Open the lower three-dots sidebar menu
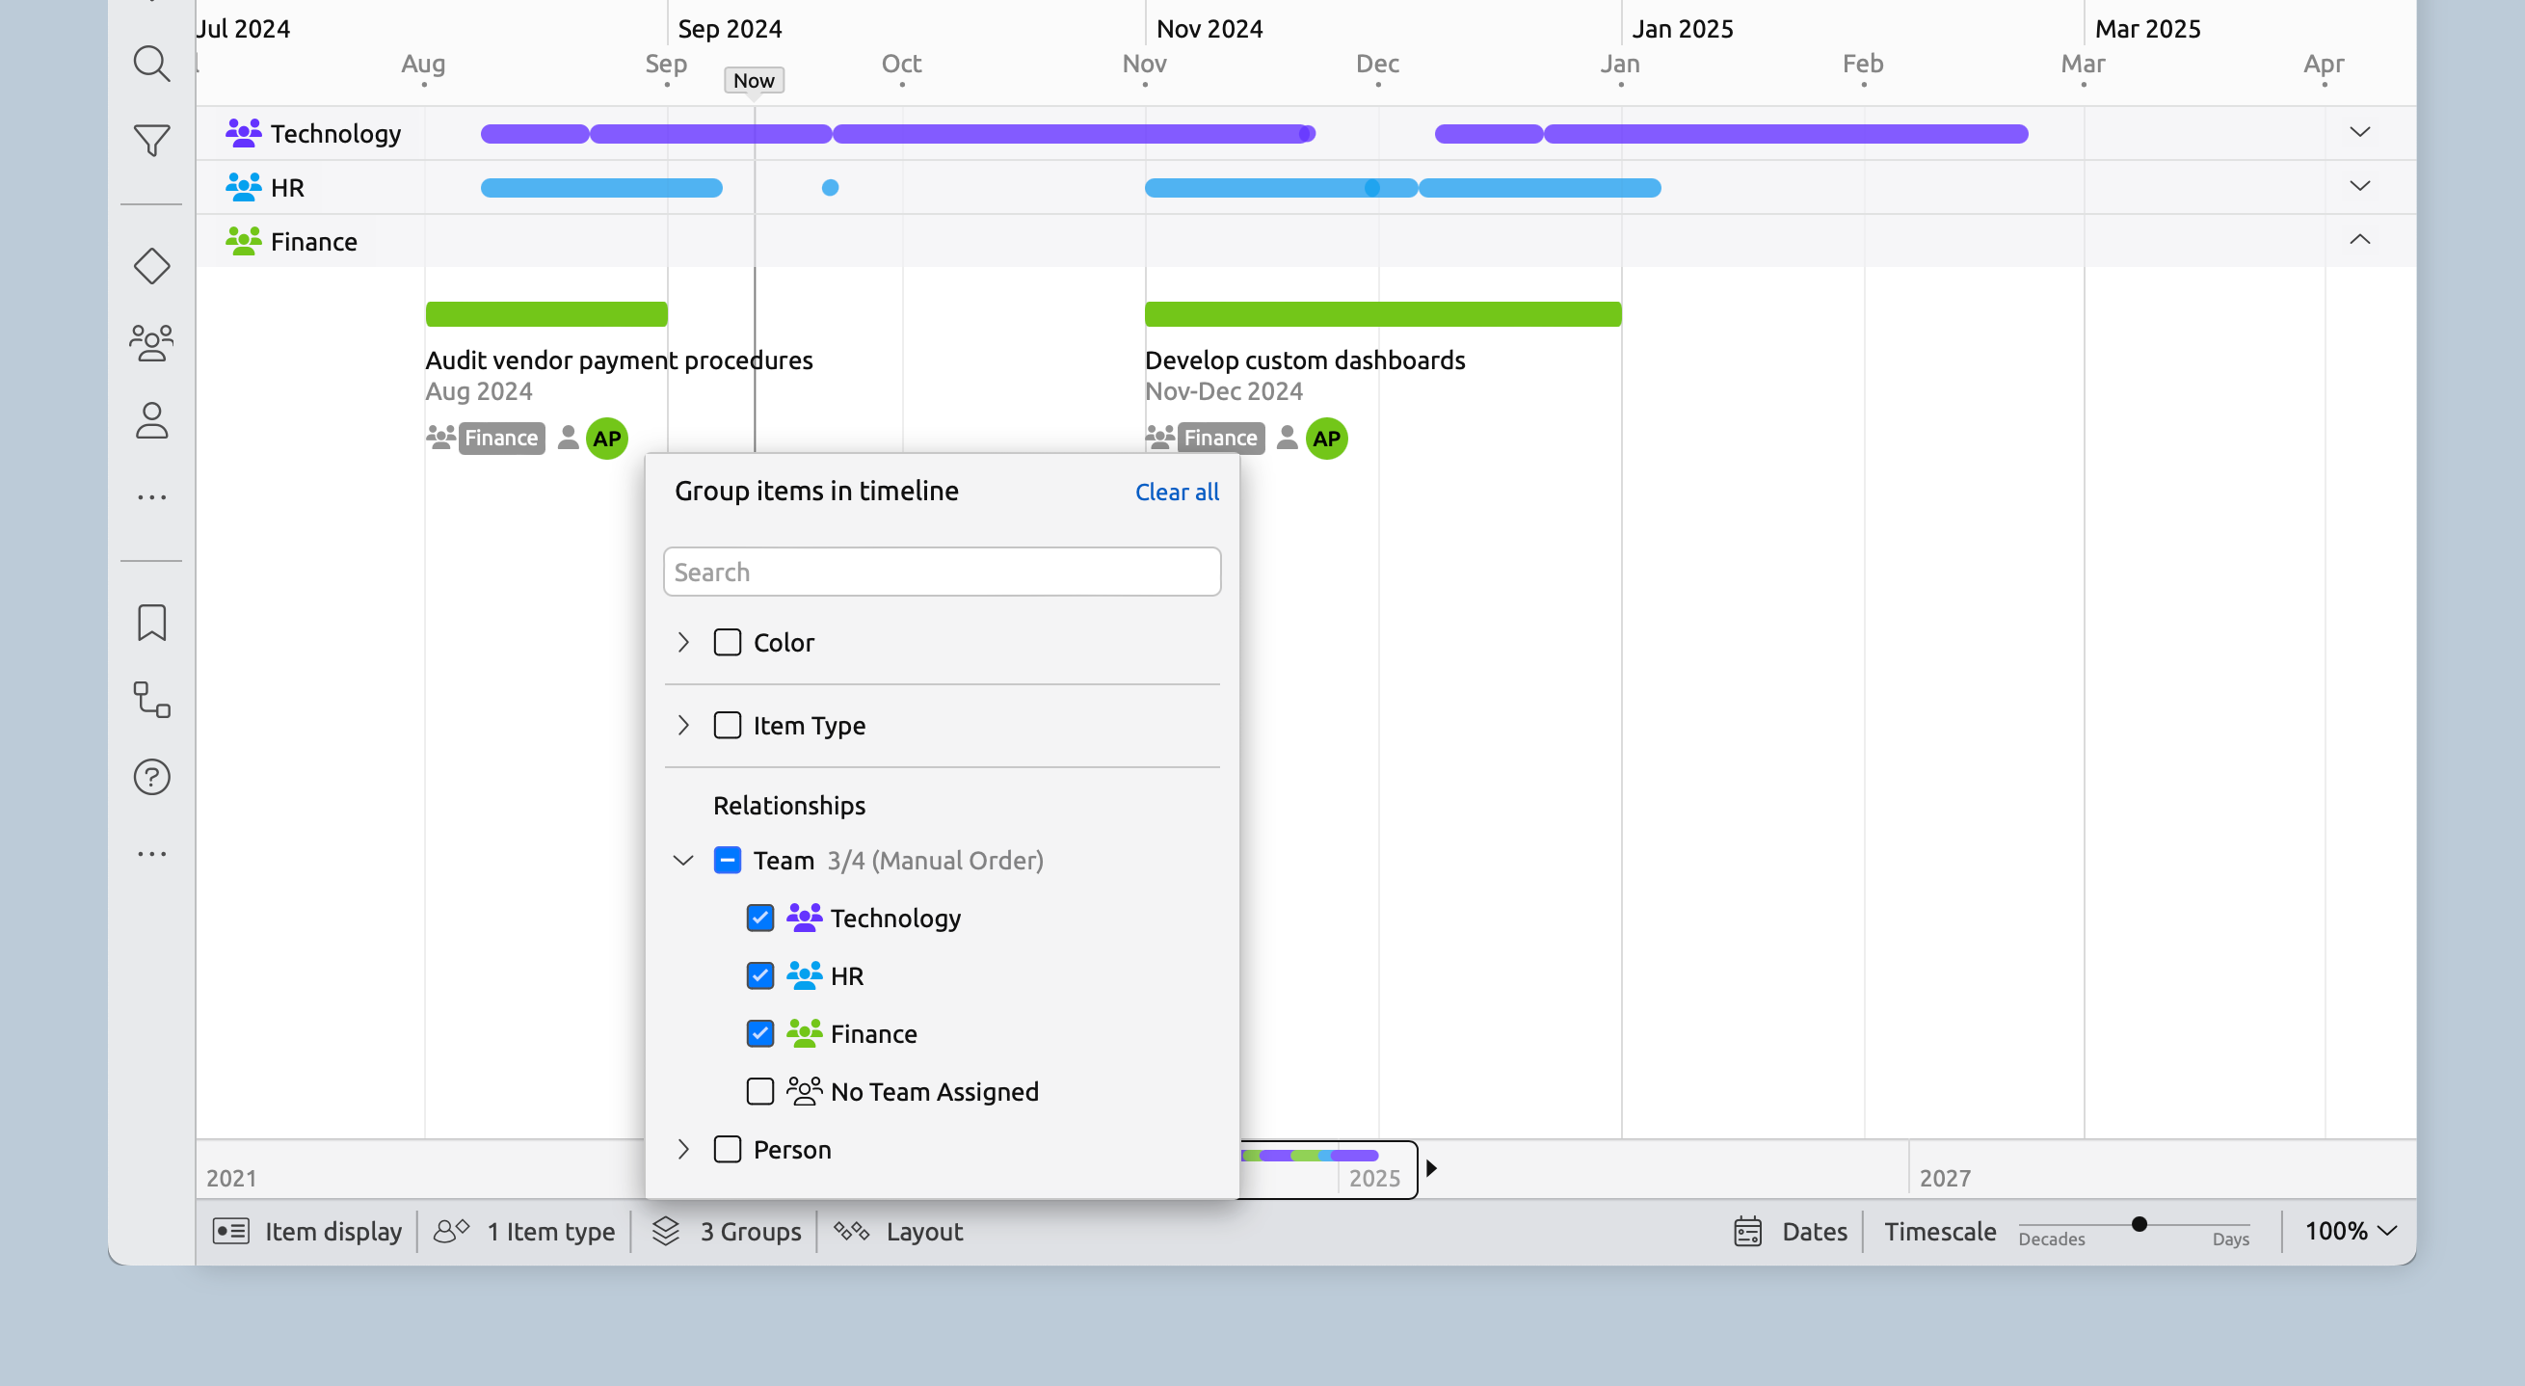 coord(152,854)
